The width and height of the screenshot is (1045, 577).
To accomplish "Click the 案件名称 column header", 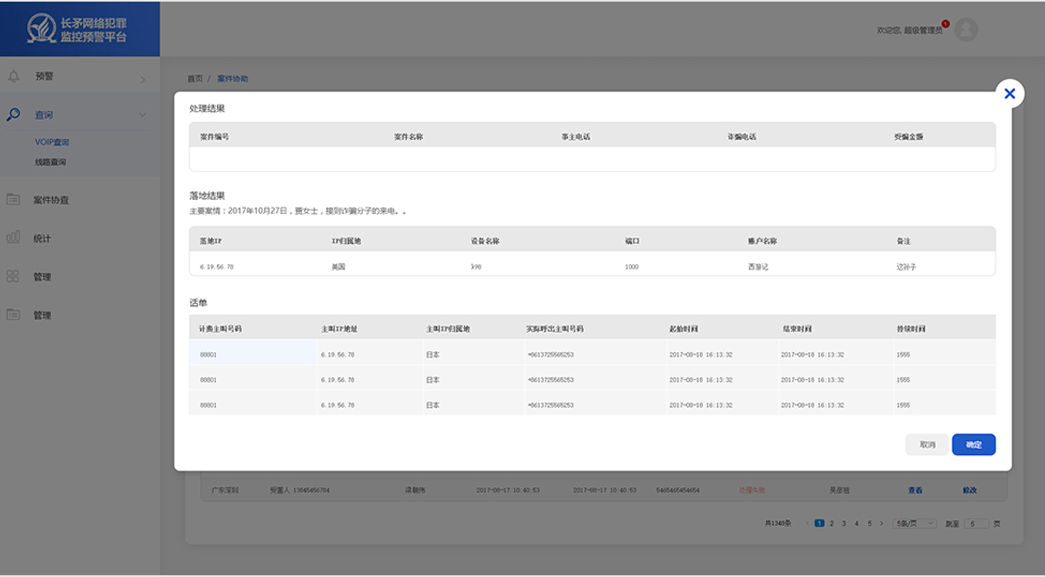I will point(408,137).
